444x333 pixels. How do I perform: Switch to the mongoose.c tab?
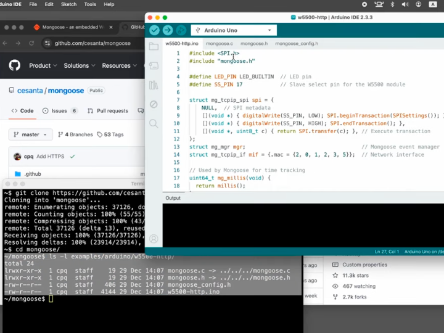click(x=219, y=44)
